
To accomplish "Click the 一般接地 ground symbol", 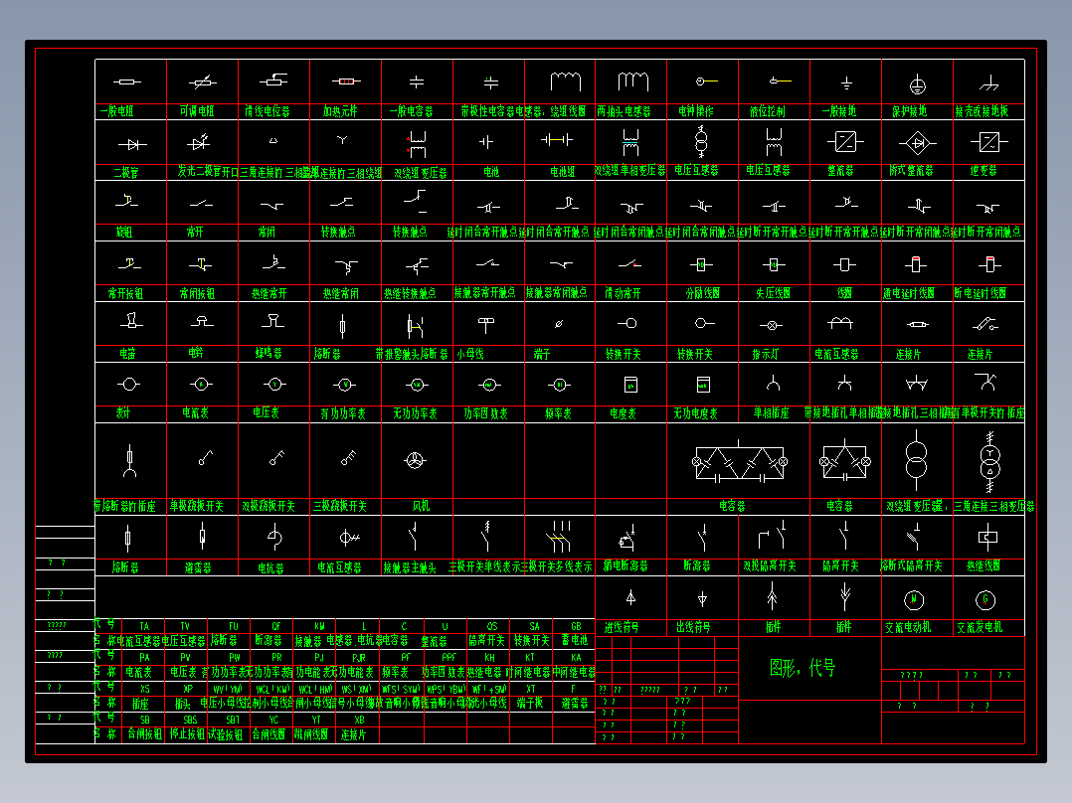I will coord(846,83).
